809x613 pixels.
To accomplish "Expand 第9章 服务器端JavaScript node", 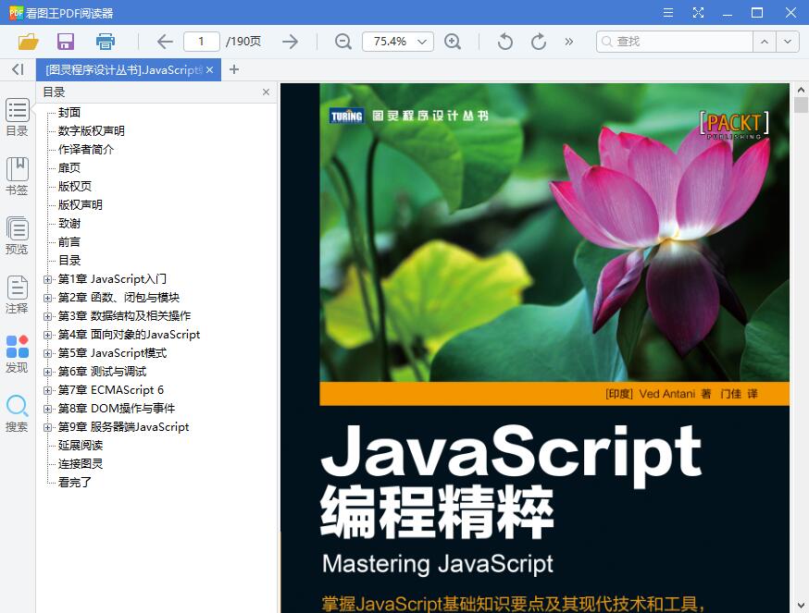I will coord(47,427).
